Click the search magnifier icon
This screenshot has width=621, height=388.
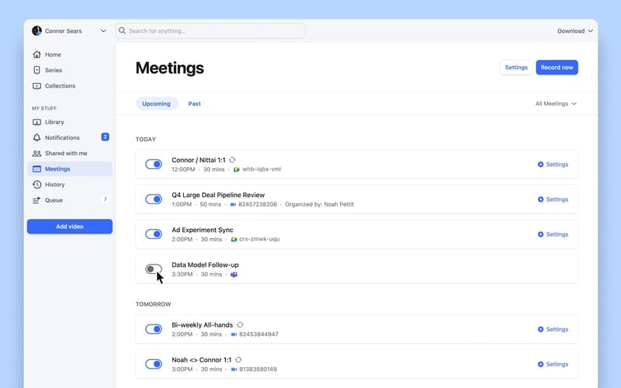(123, 31)
